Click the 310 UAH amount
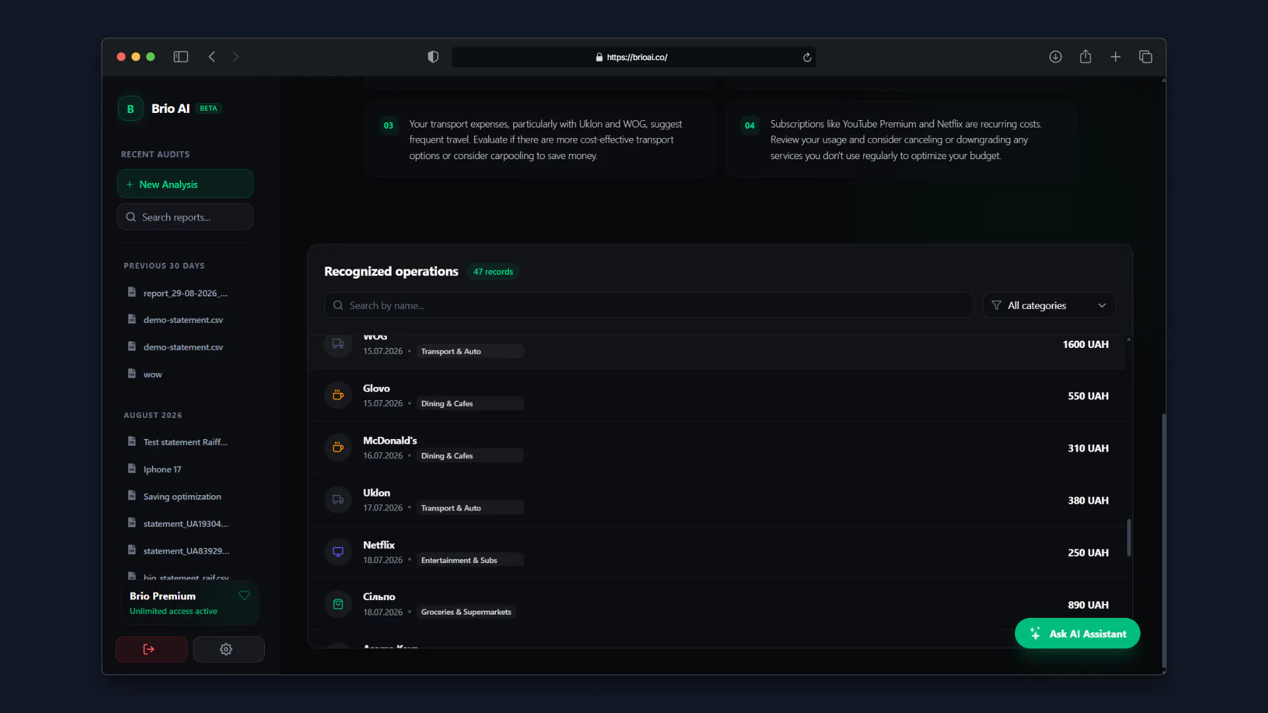 click(x=1088, y=448)
